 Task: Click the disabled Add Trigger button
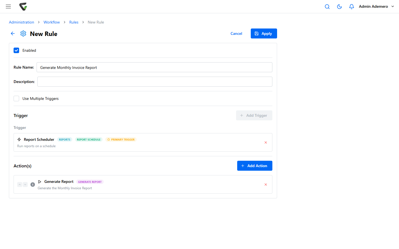(254, 115)
